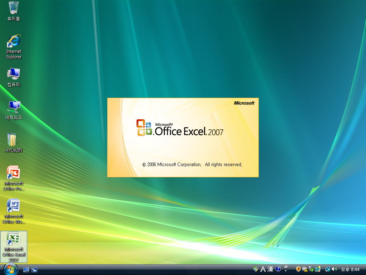Open the language bar options arrow

286,271
